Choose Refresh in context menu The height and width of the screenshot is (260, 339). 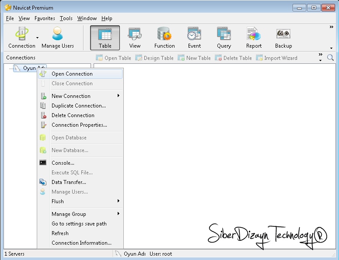(80, 233)
